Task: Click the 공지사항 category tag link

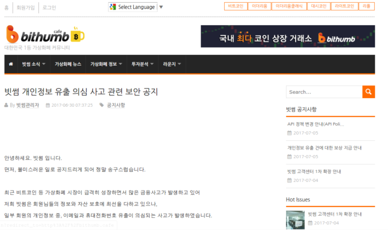Action: point(116,105)
